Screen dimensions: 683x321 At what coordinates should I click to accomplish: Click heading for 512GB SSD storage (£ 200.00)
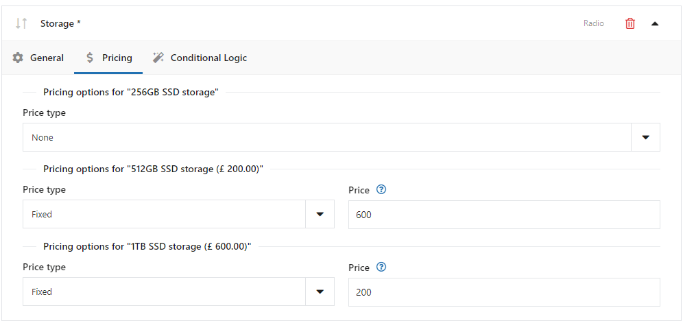coord(154,169)
